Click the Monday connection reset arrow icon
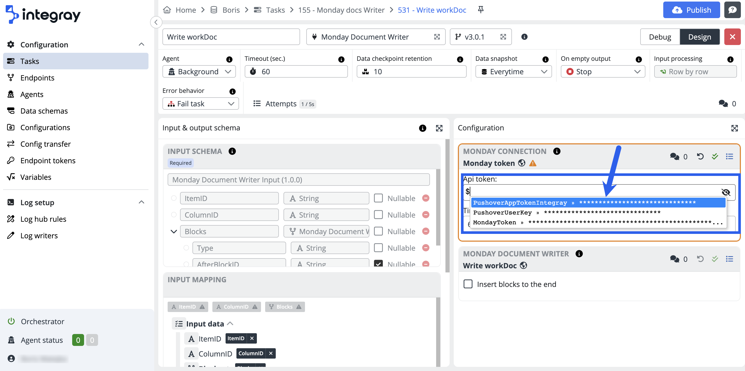This screenshot has height=371, width=745. point(700,157)
